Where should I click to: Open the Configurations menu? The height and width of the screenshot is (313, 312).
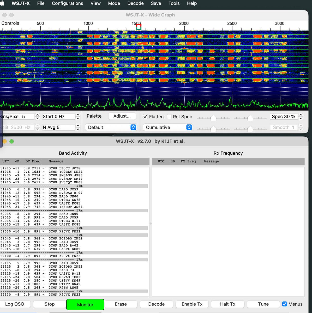click(x=67, y=3)
